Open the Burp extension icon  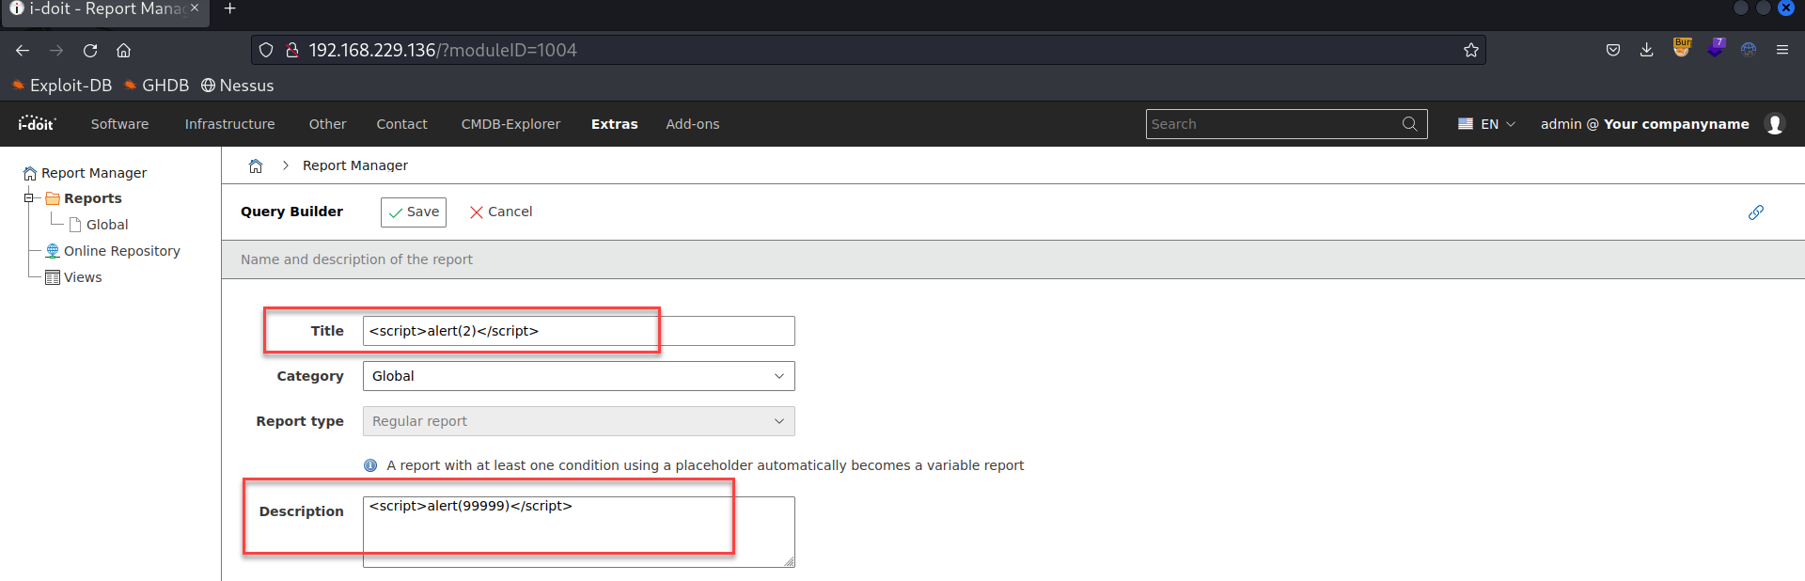pyautogui.click(x=1682, y=48)
